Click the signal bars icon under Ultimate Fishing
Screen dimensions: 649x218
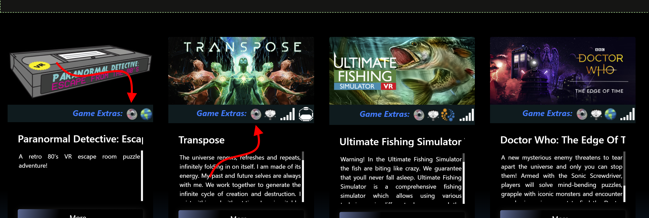(466, 115)
